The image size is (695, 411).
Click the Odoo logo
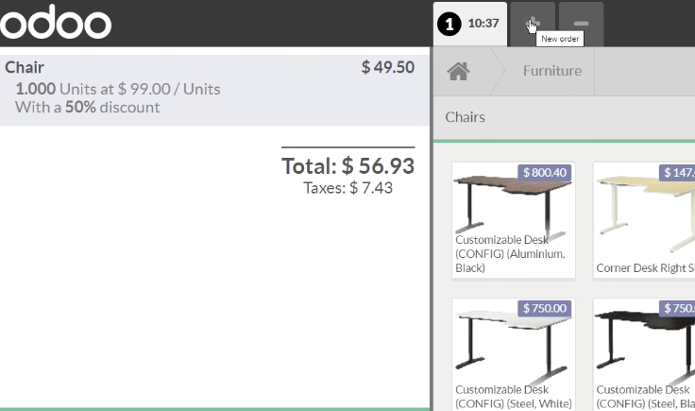(56, 22)
